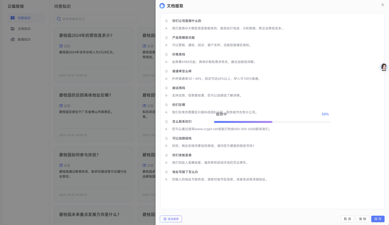Click the 文档提取 header icon
Image resolution: width=389 pixels, height=225 pixels.
coord(162,6)
